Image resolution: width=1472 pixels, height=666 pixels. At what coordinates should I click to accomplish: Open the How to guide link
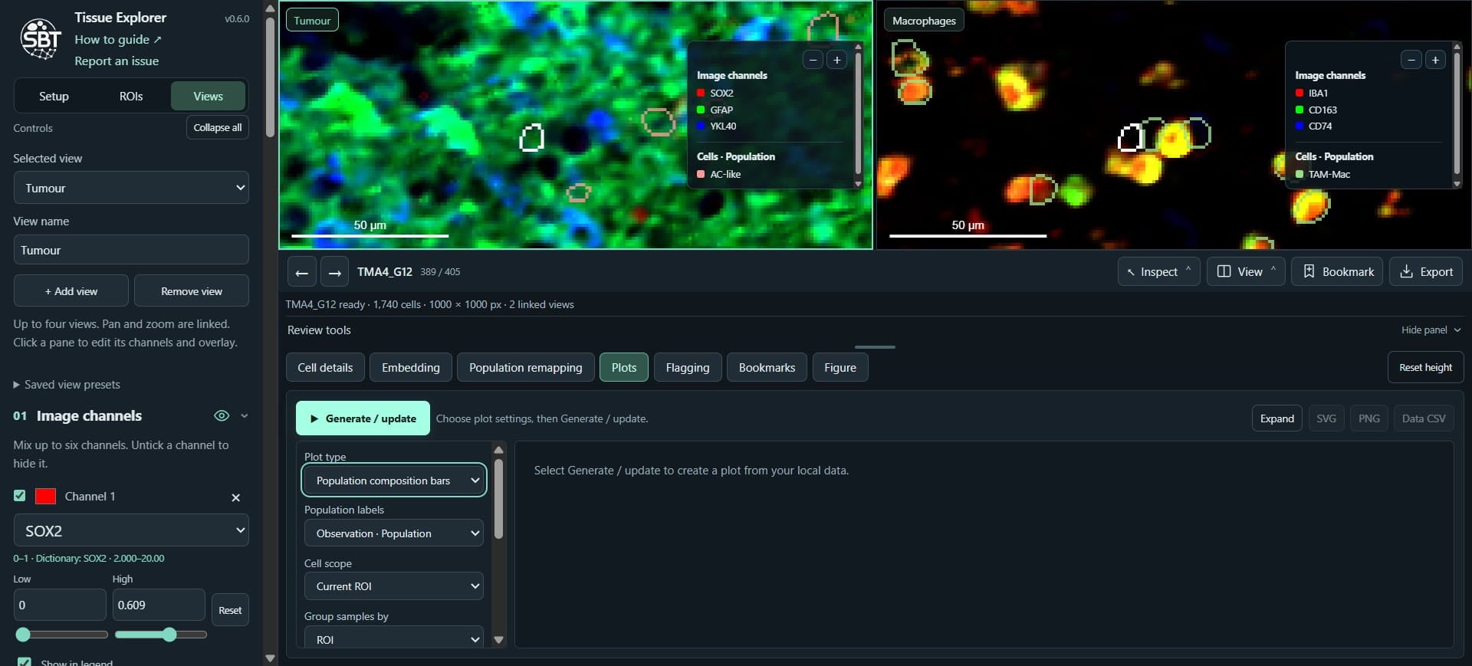click(118, 39)
